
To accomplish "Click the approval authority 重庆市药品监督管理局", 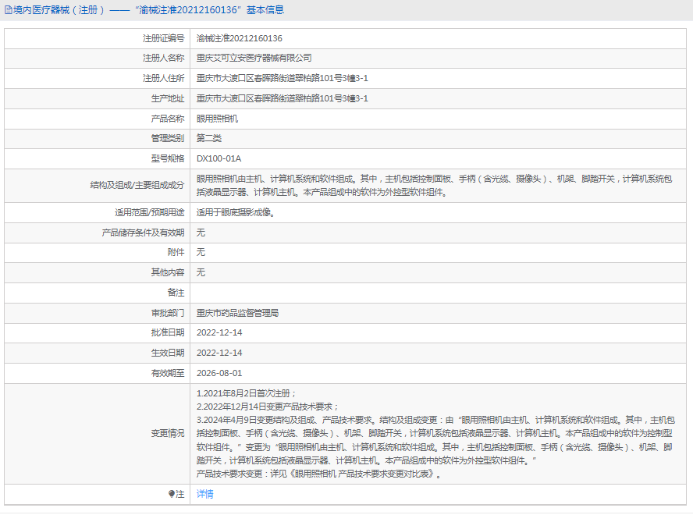I will [237, 313].
